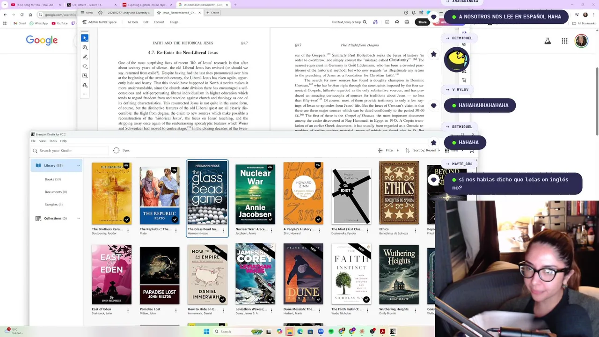Open the Convert item in Acrobat toolbar
Image resolution: width=599 pixels, height=337 pixels.
coord(159,22)
